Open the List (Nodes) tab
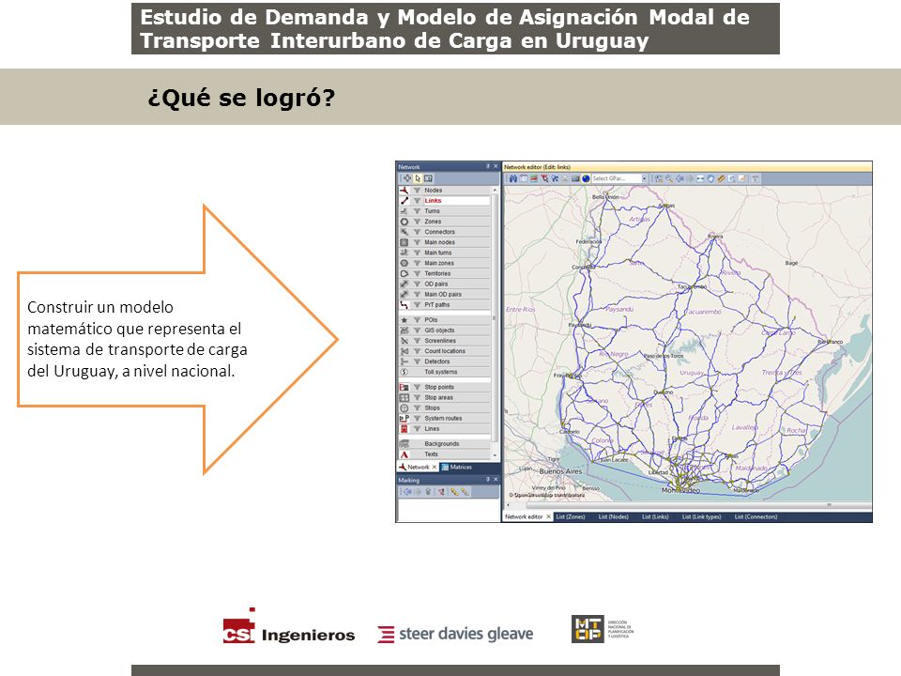Screen dimensions: 901x676 tap(614, 516)
